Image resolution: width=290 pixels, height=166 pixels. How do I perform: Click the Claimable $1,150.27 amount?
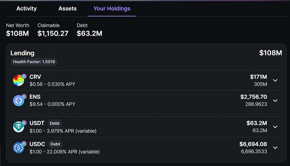click(x=53, y=33)
